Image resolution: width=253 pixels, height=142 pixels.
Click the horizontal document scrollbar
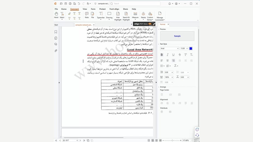tap(94, 138)
